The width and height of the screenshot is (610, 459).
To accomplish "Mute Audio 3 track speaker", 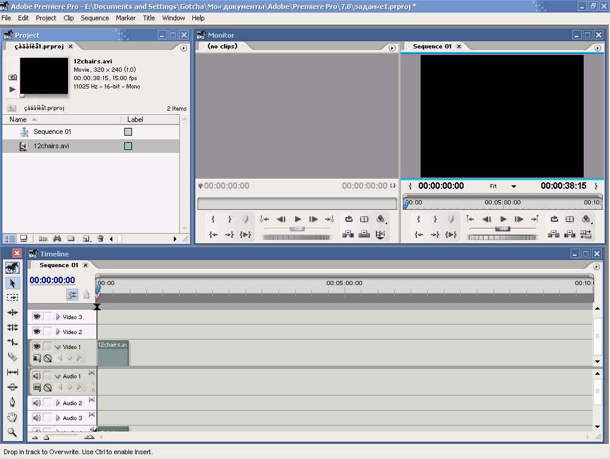I will tap(37, 418).
